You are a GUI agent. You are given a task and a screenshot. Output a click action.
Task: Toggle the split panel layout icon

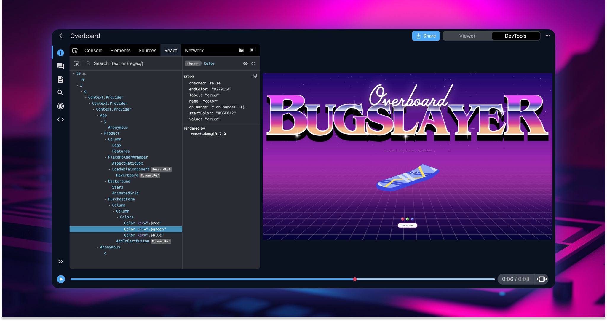click(x=253, y=50)
